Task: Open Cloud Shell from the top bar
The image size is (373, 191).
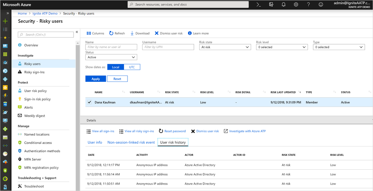Action: (258, 4)
